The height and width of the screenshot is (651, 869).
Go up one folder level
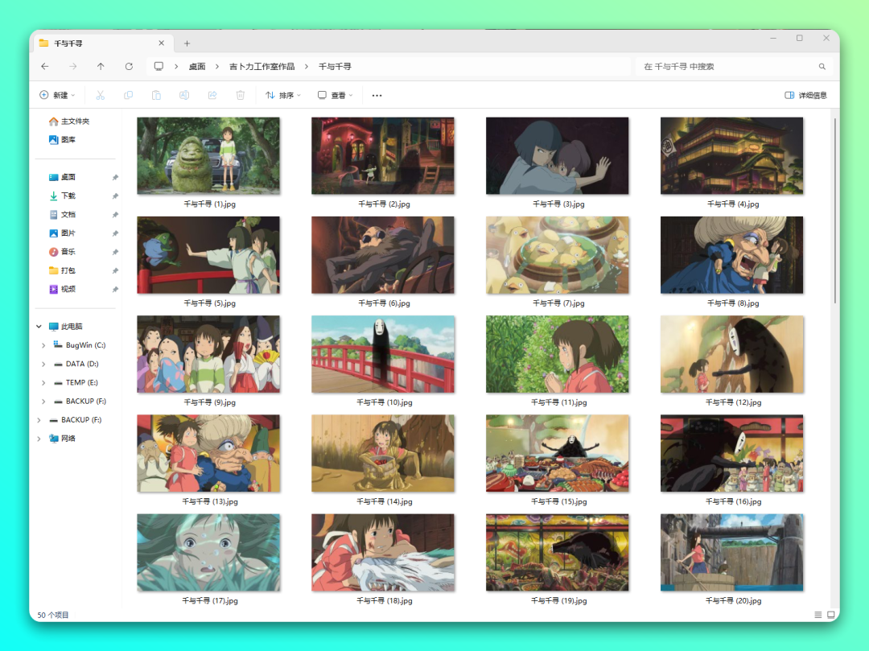pos(101,67)
